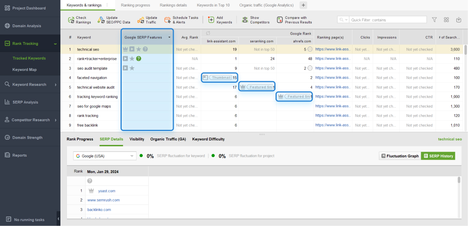The height and width of the screenshot is (226, 468).
Task: Click the Add Keywords icon
Action: pyautogui.click(x=211, y=20)
